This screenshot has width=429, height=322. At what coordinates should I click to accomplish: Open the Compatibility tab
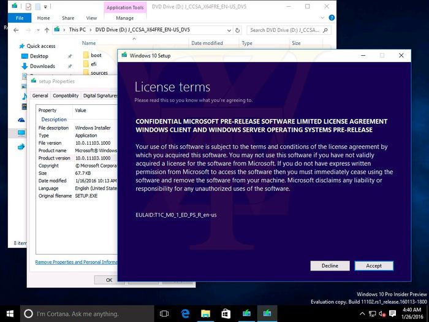click(66, 96)
